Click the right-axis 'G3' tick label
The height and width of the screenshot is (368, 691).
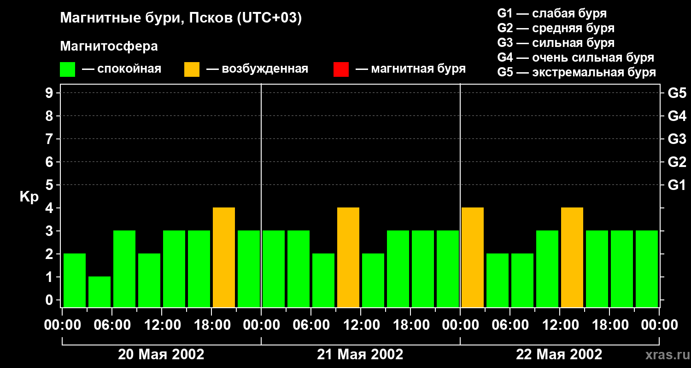[x=677, y=139]
